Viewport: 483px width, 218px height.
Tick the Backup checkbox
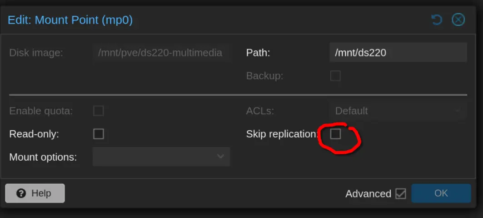[335, 76]
